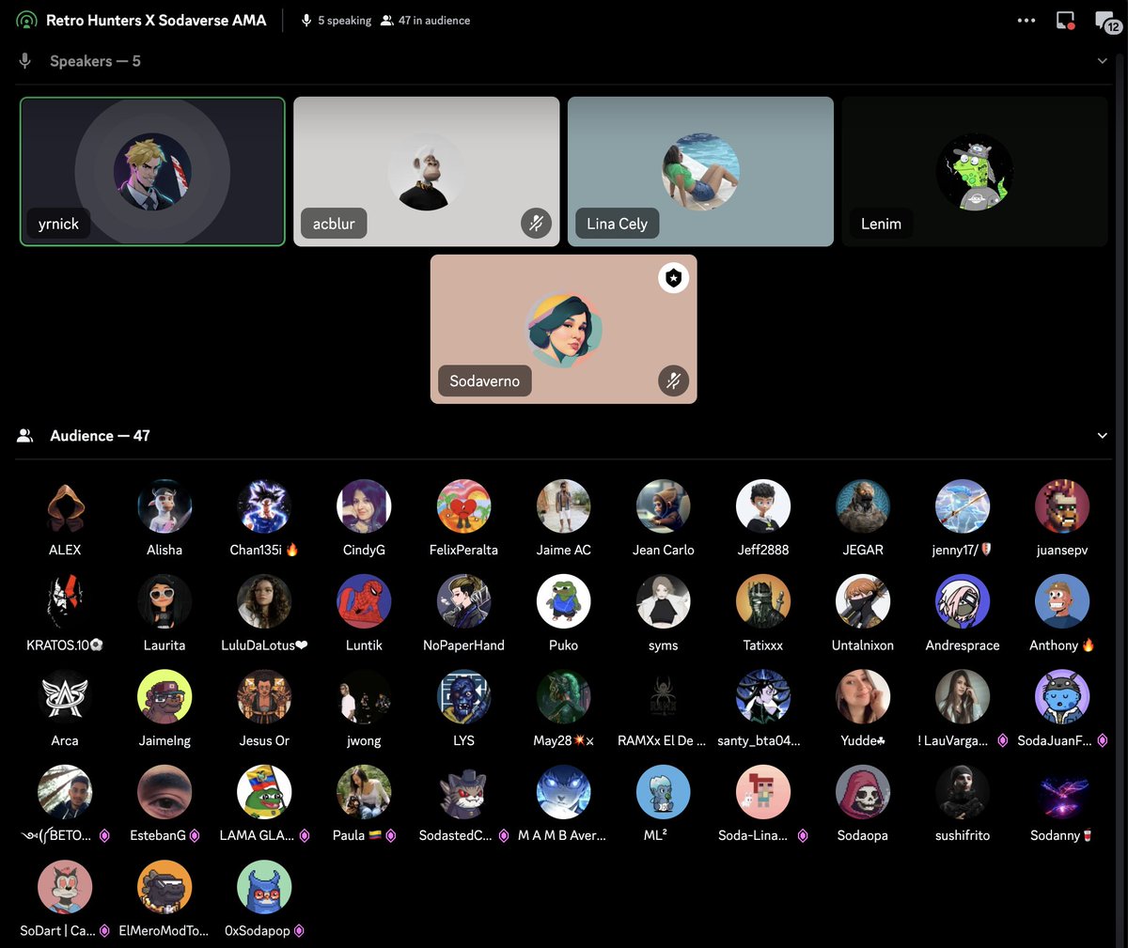Select the Lenim speaker tile
The width and height of the screenshot is (1128, 948).
[975, 171]
